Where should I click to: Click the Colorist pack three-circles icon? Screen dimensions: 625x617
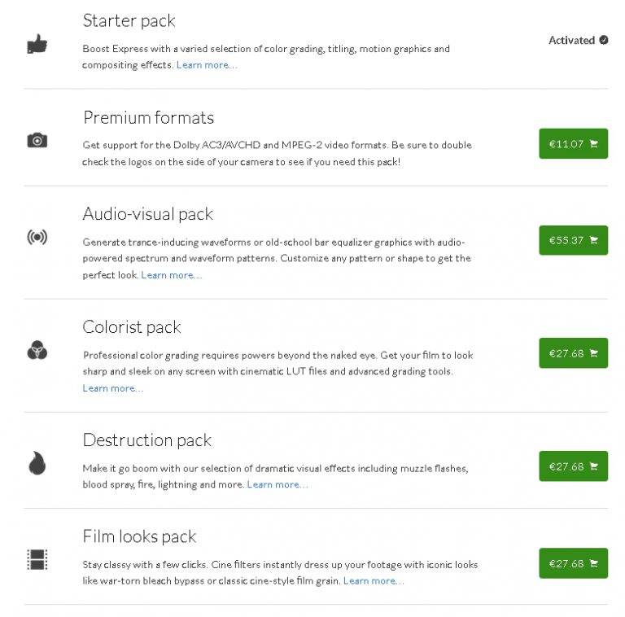click(37, 351)
